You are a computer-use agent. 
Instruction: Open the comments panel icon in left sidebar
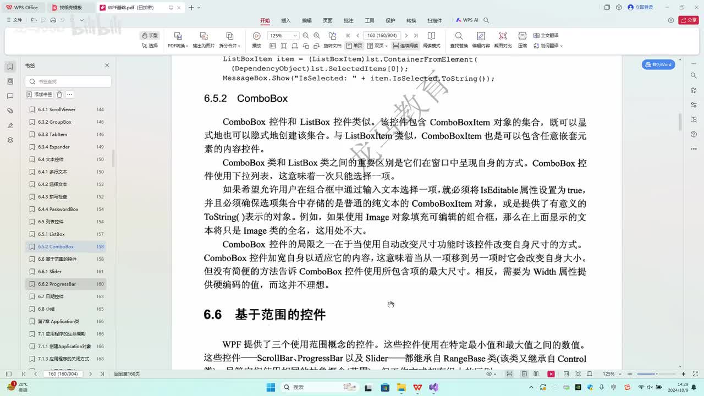10,96
